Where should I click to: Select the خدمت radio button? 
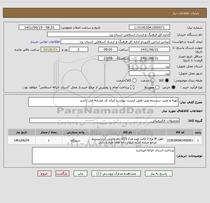153,80
